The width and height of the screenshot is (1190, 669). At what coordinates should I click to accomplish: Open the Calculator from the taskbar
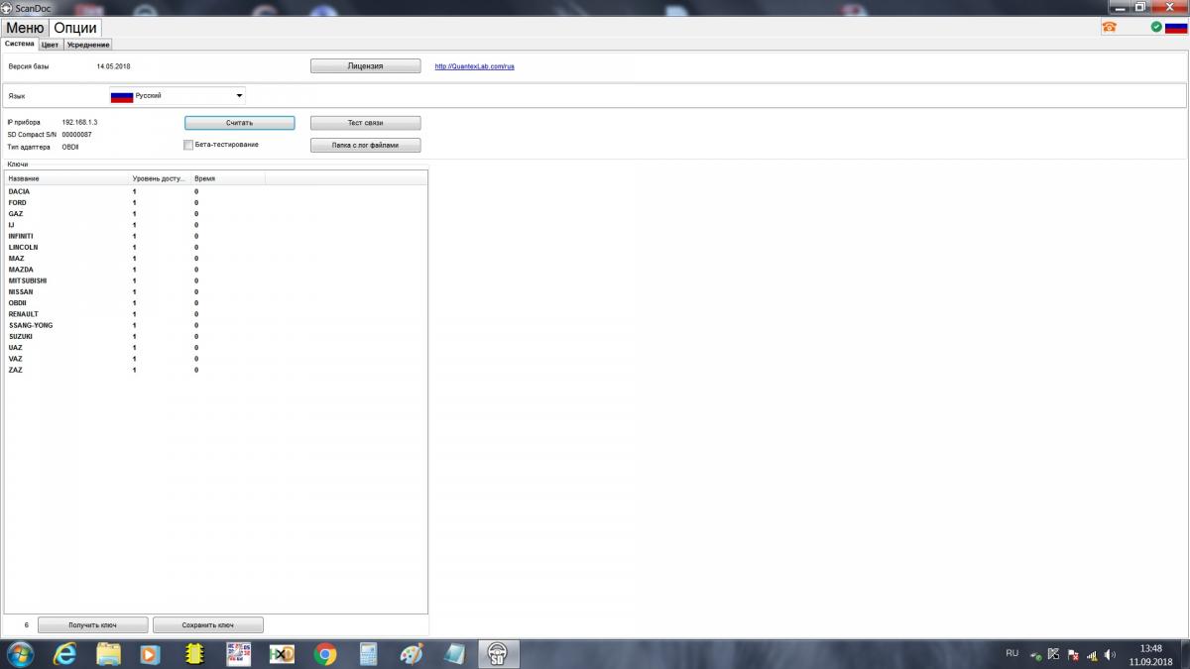368,654
